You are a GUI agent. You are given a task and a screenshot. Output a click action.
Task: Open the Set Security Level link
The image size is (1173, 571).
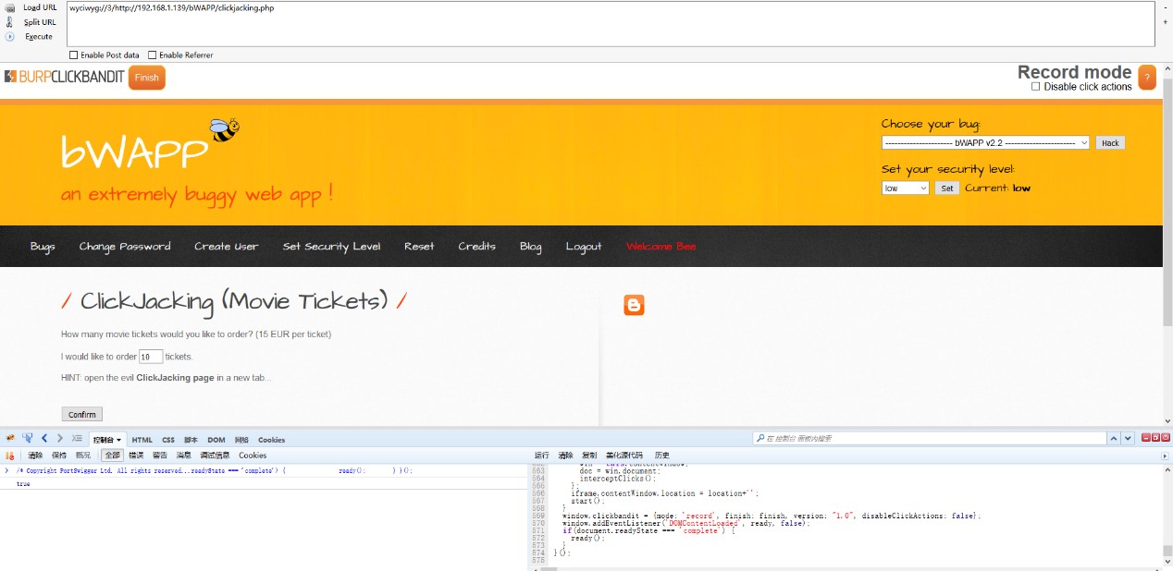pyautogui.click(x=331, y=247)
